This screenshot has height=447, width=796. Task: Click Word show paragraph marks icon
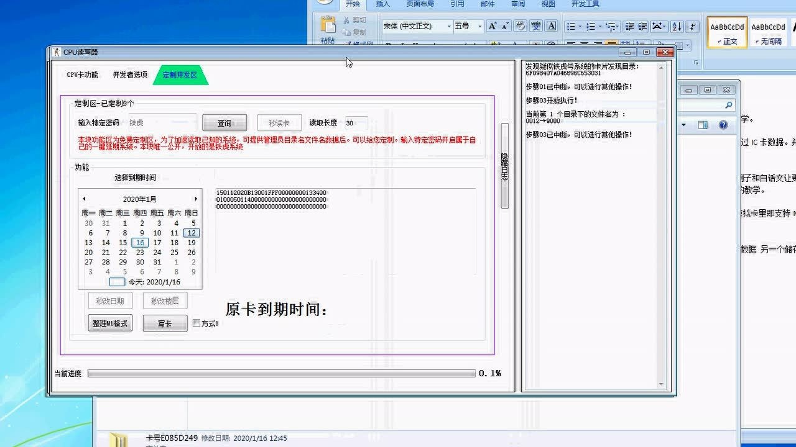[693, 27]
